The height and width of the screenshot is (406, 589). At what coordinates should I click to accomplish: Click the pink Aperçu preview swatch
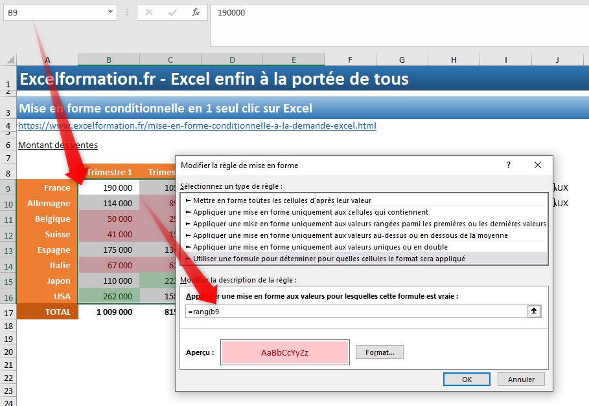click(x=285, y=351)
